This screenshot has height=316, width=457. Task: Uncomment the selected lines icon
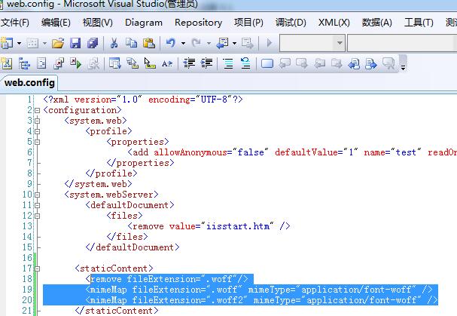point(245,63)
